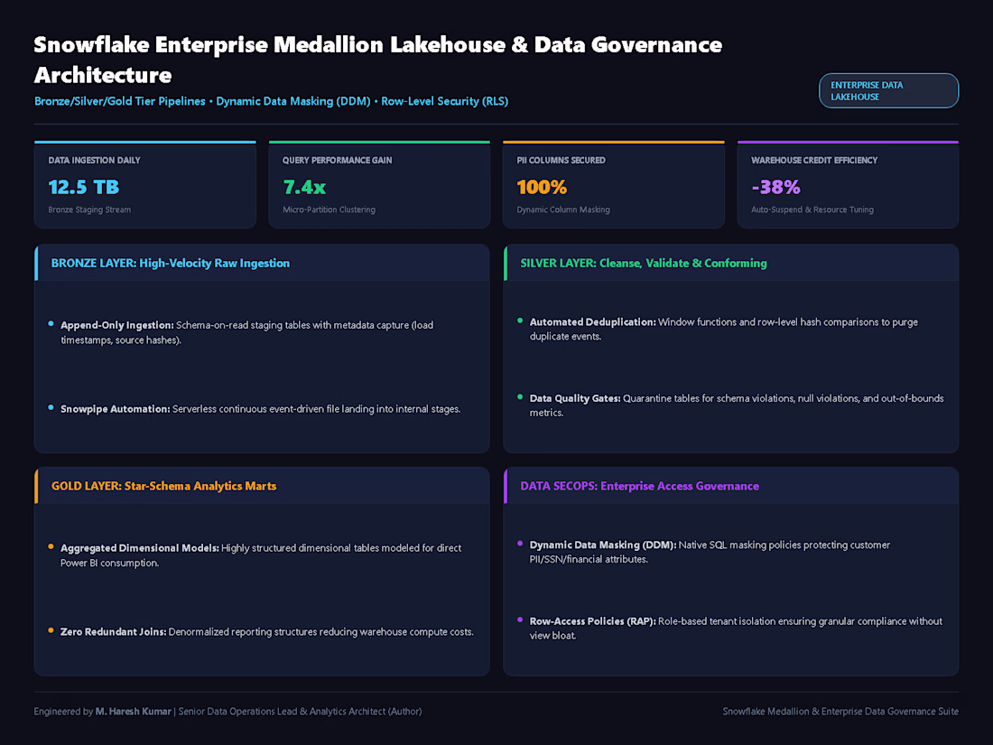Screen dimensions: 993x745
Task: Click the Snowpipe Automation bullet text
Action: tap(260, 409)
